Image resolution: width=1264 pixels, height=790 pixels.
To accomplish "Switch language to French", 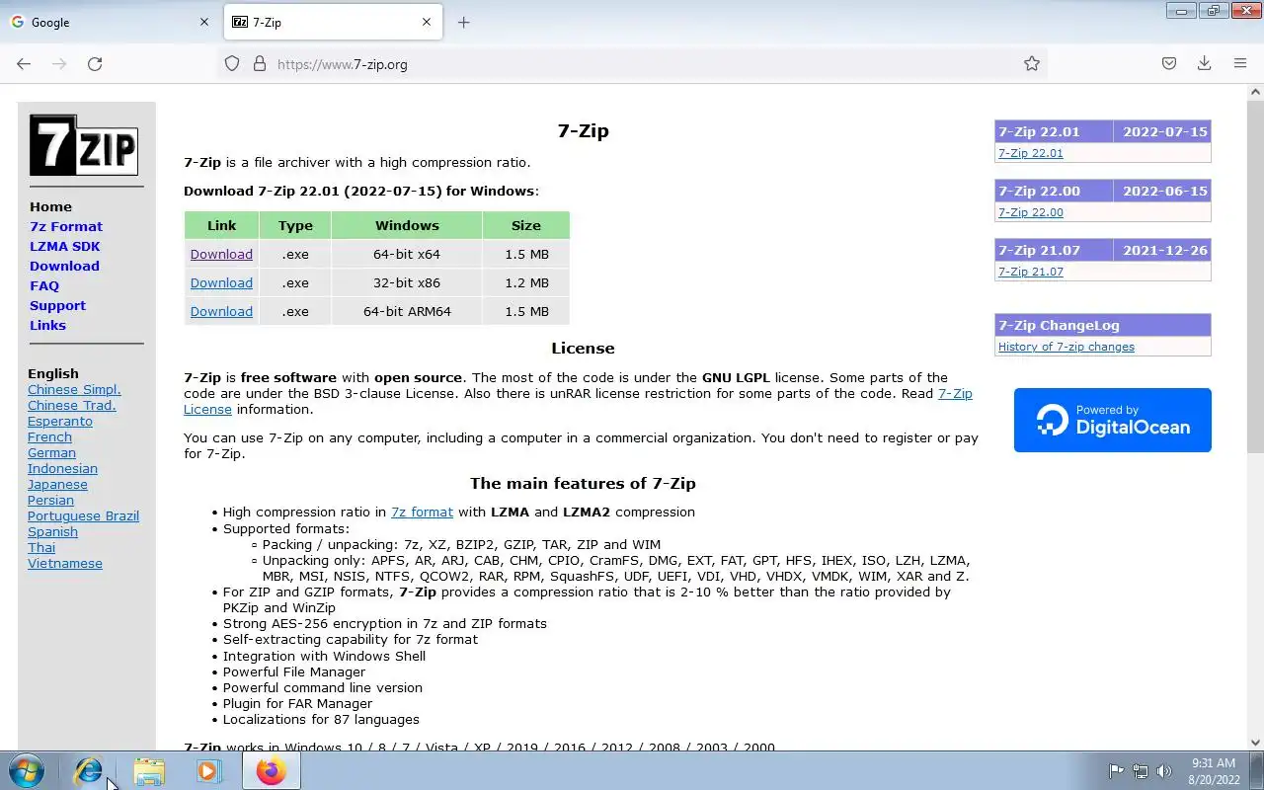I will (x=49, y=436).
